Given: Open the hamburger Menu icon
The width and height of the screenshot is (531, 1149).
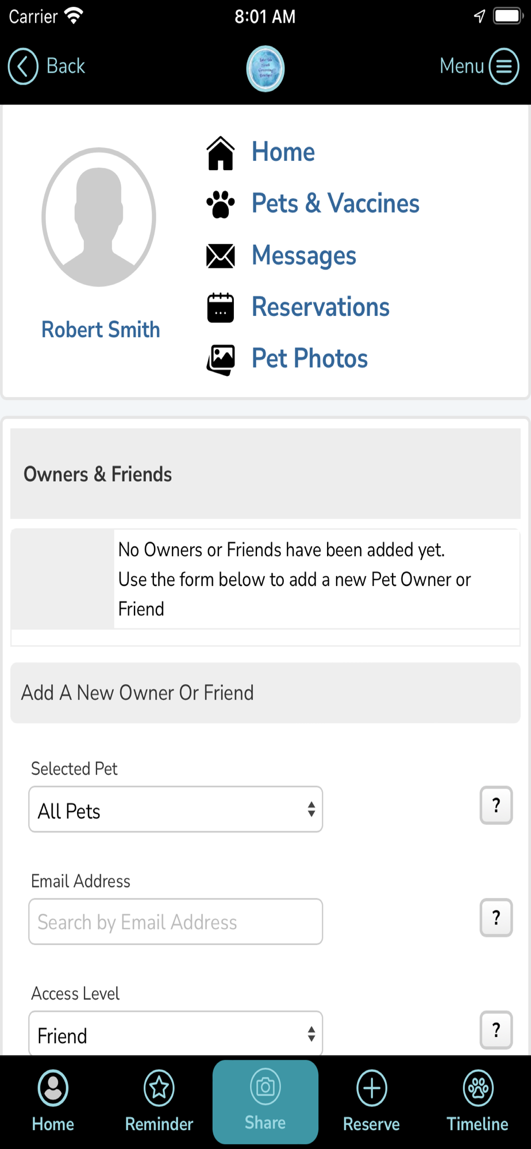Looking at the screenshot, I should pyautogui.click(x=504, y=66).
